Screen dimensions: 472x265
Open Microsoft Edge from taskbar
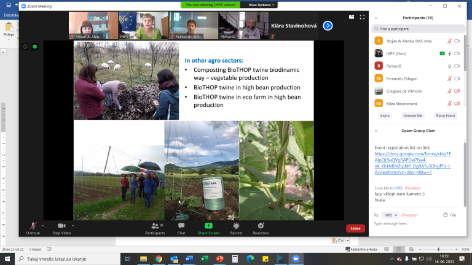(250, 259)
